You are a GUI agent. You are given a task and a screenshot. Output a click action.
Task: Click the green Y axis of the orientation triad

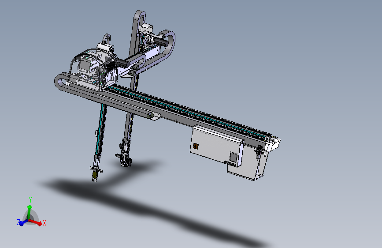click(x=29, y=212)
